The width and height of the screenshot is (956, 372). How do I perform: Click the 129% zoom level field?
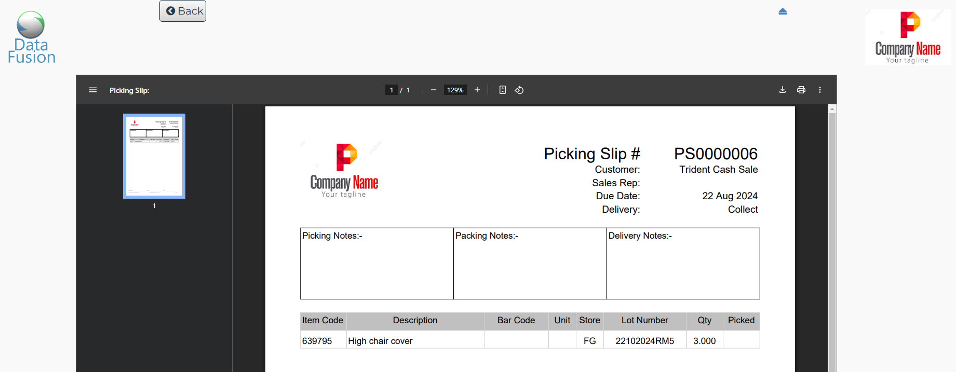tap(455, 90)
